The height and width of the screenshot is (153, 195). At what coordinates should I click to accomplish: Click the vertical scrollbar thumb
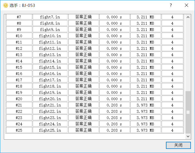(188, 112)
